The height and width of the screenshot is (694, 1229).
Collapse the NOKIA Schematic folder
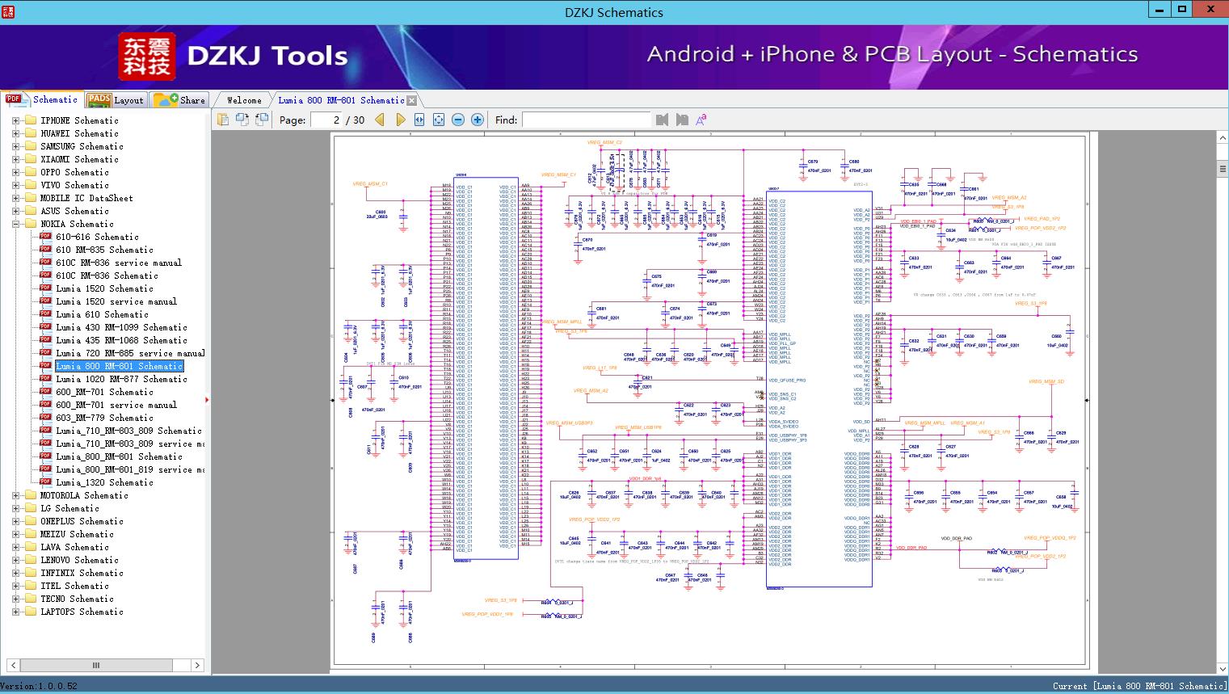pos(15,224)
